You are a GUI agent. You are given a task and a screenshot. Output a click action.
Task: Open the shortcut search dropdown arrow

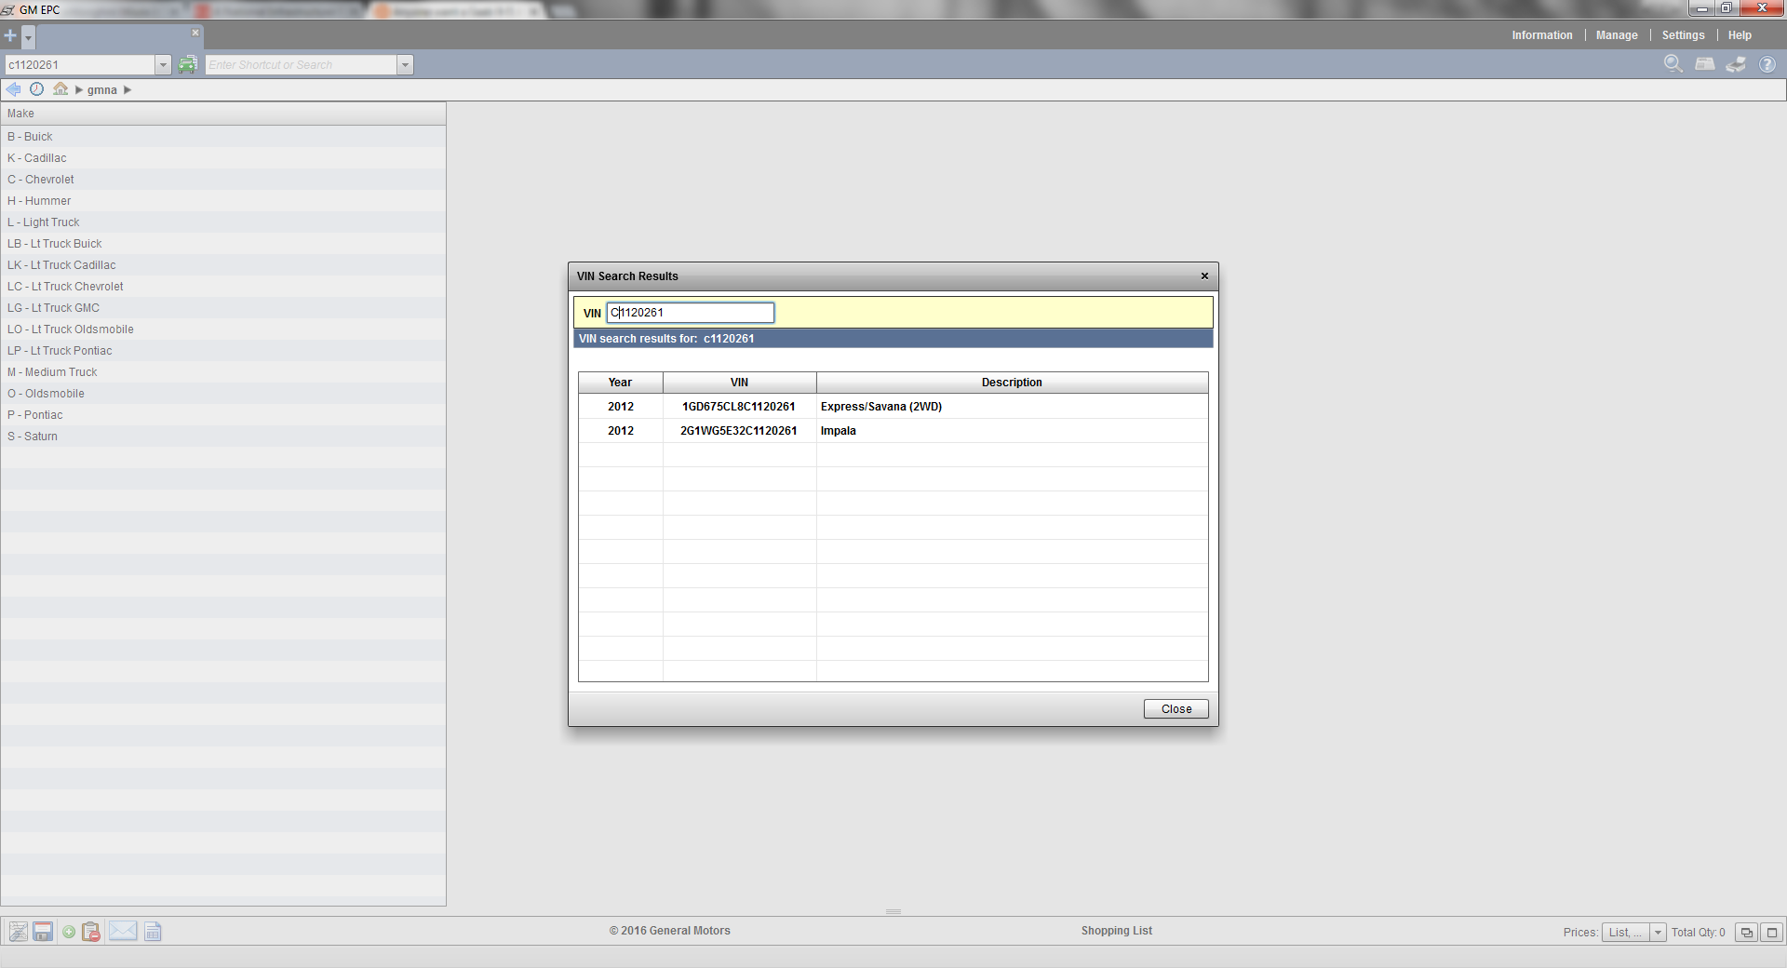[405, 65]
